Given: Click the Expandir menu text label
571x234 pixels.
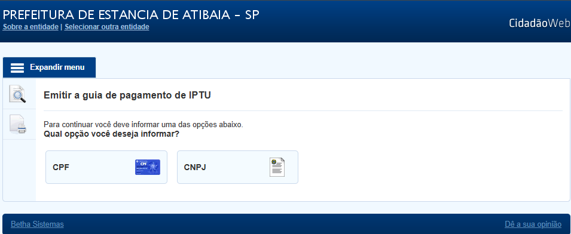Looking at the screenshot, I should point(57,67).
